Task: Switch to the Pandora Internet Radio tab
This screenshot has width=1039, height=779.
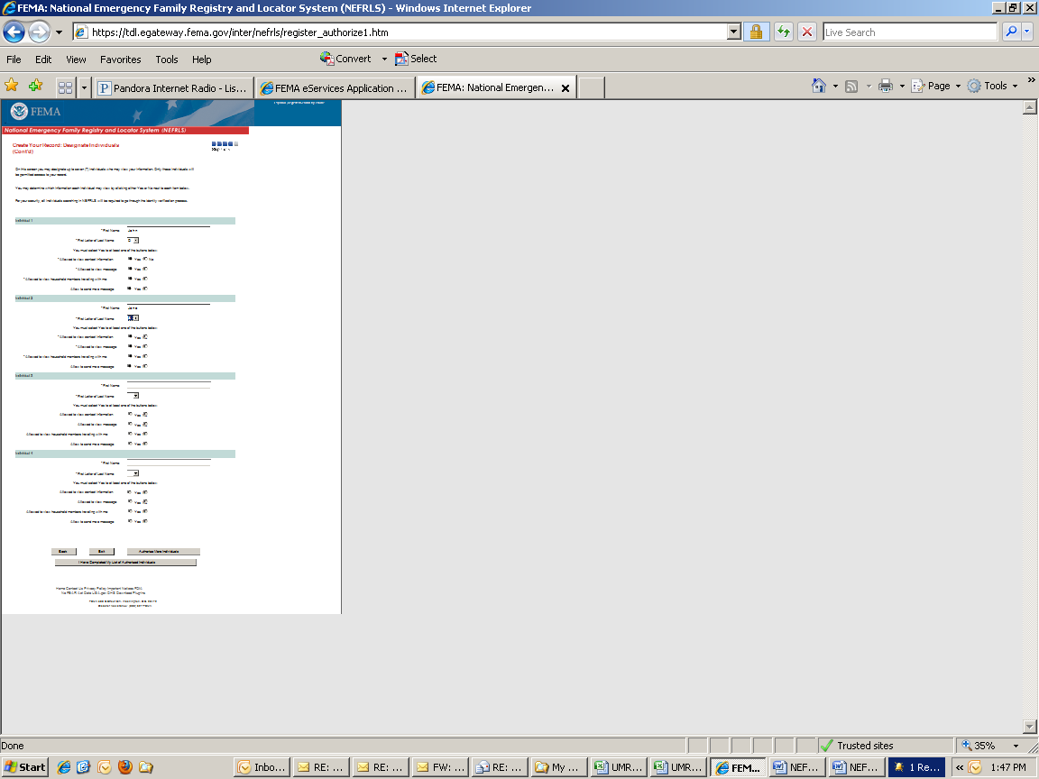Action: pyautogui.click(x=171, y=88)
